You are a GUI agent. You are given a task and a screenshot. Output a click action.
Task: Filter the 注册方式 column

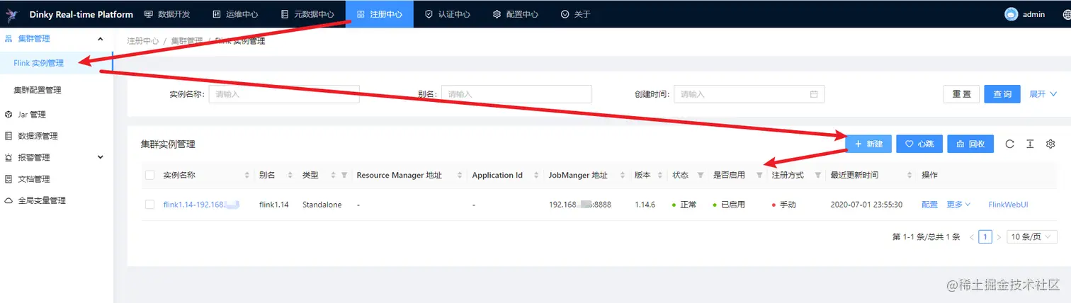817,175
